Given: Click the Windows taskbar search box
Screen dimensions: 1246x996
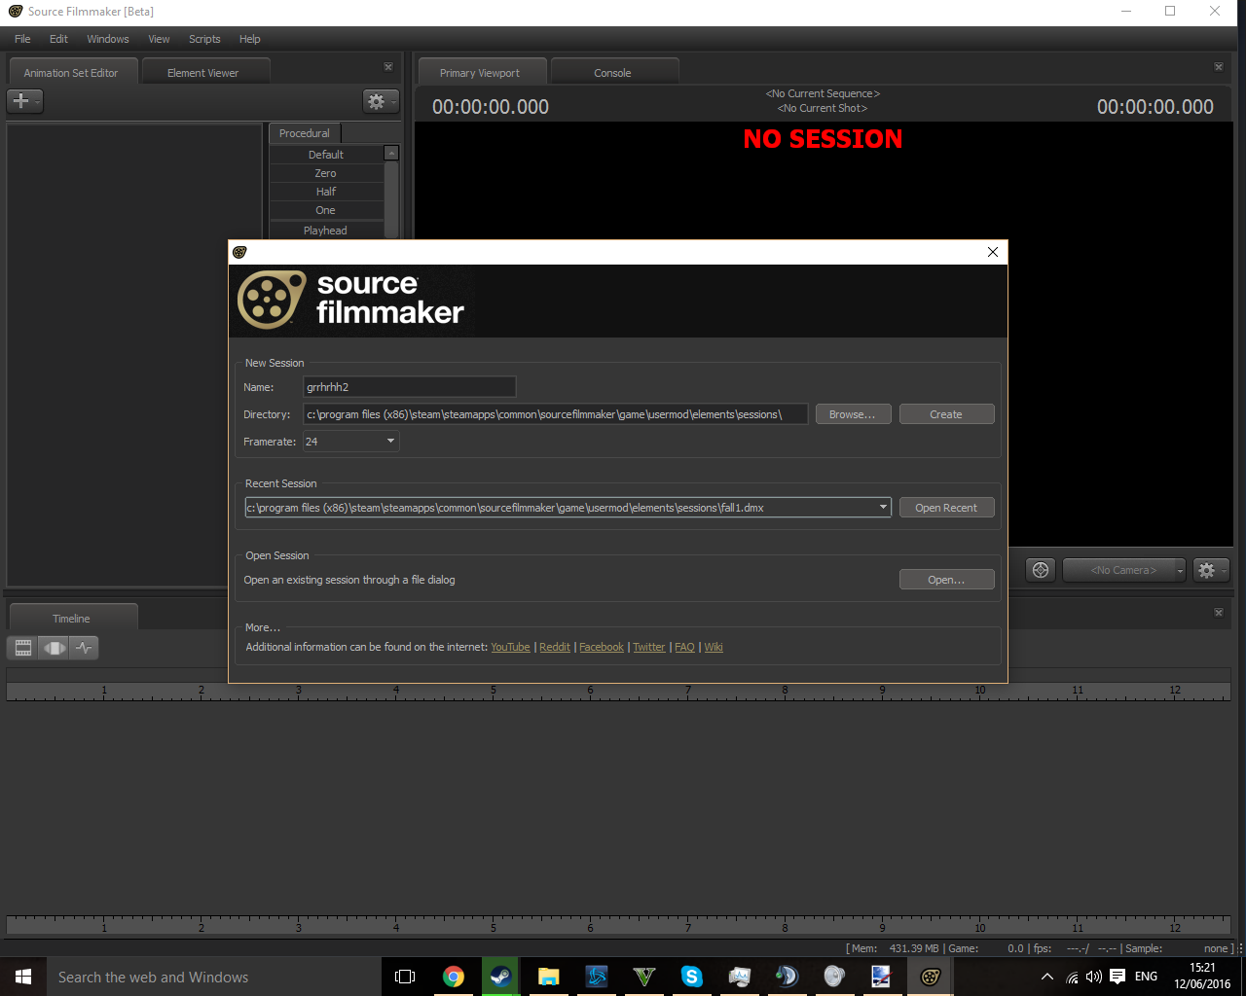Looking at the screenshot, I should point(214,977).
